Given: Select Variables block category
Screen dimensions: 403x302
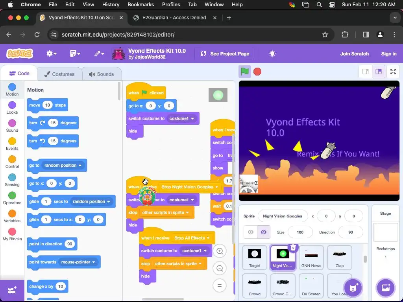Looking at the screenshot, I should click(12, 216).
